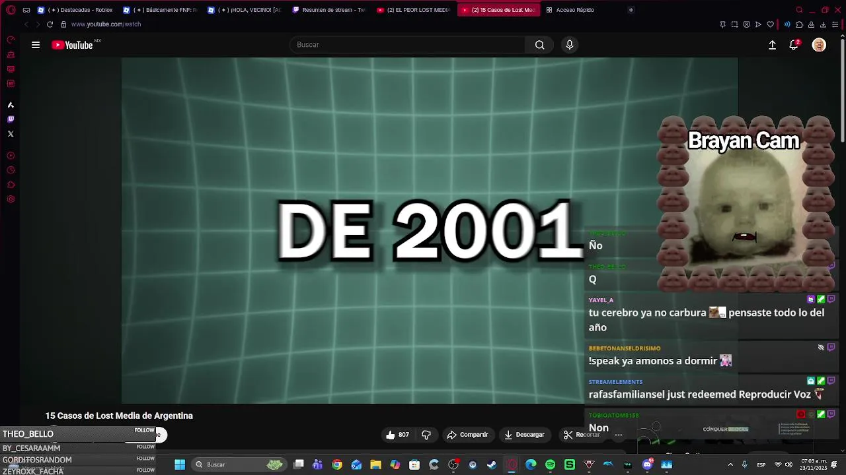
Task: Open Microsoft Edge from taskbar
Action: click(x=531, y=464)
